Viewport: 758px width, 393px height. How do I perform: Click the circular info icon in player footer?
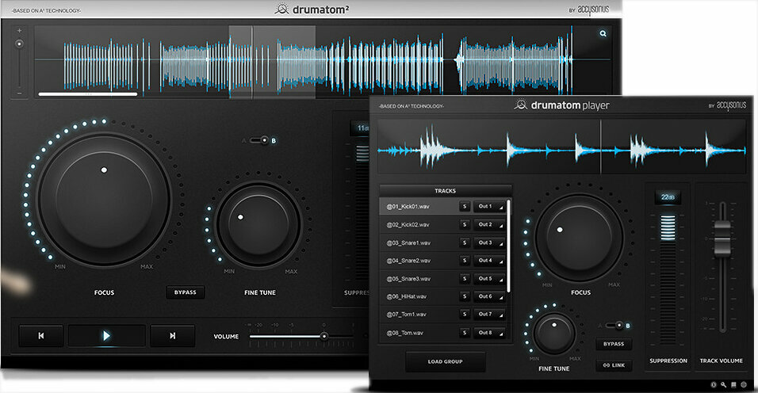713,385
